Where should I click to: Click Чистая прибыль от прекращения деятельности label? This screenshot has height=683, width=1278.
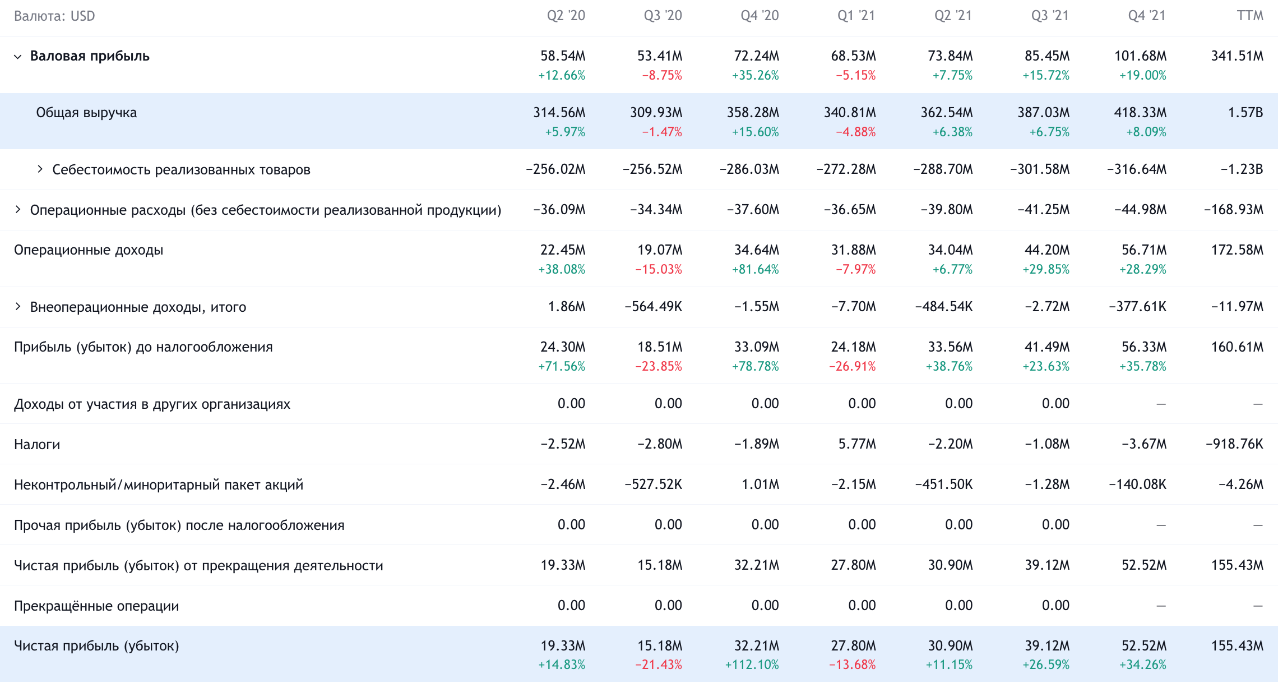198,566
